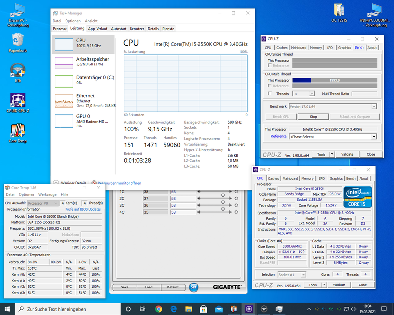Select radio button for 3C row

pyautogui.click(x=236, y=205)
